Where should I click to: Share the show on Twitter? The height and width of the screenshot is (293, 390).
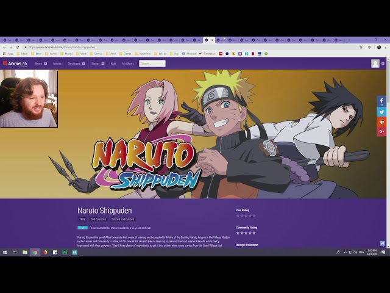click(381, 112)
